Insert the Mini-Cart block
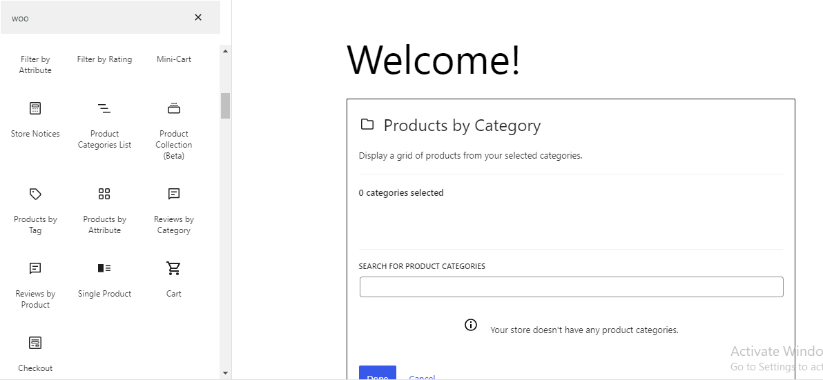 174,59
